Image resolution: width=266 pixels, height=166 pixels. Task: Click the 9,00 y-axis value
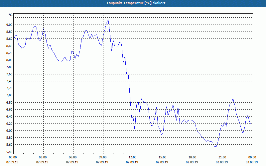click(9, 25)
